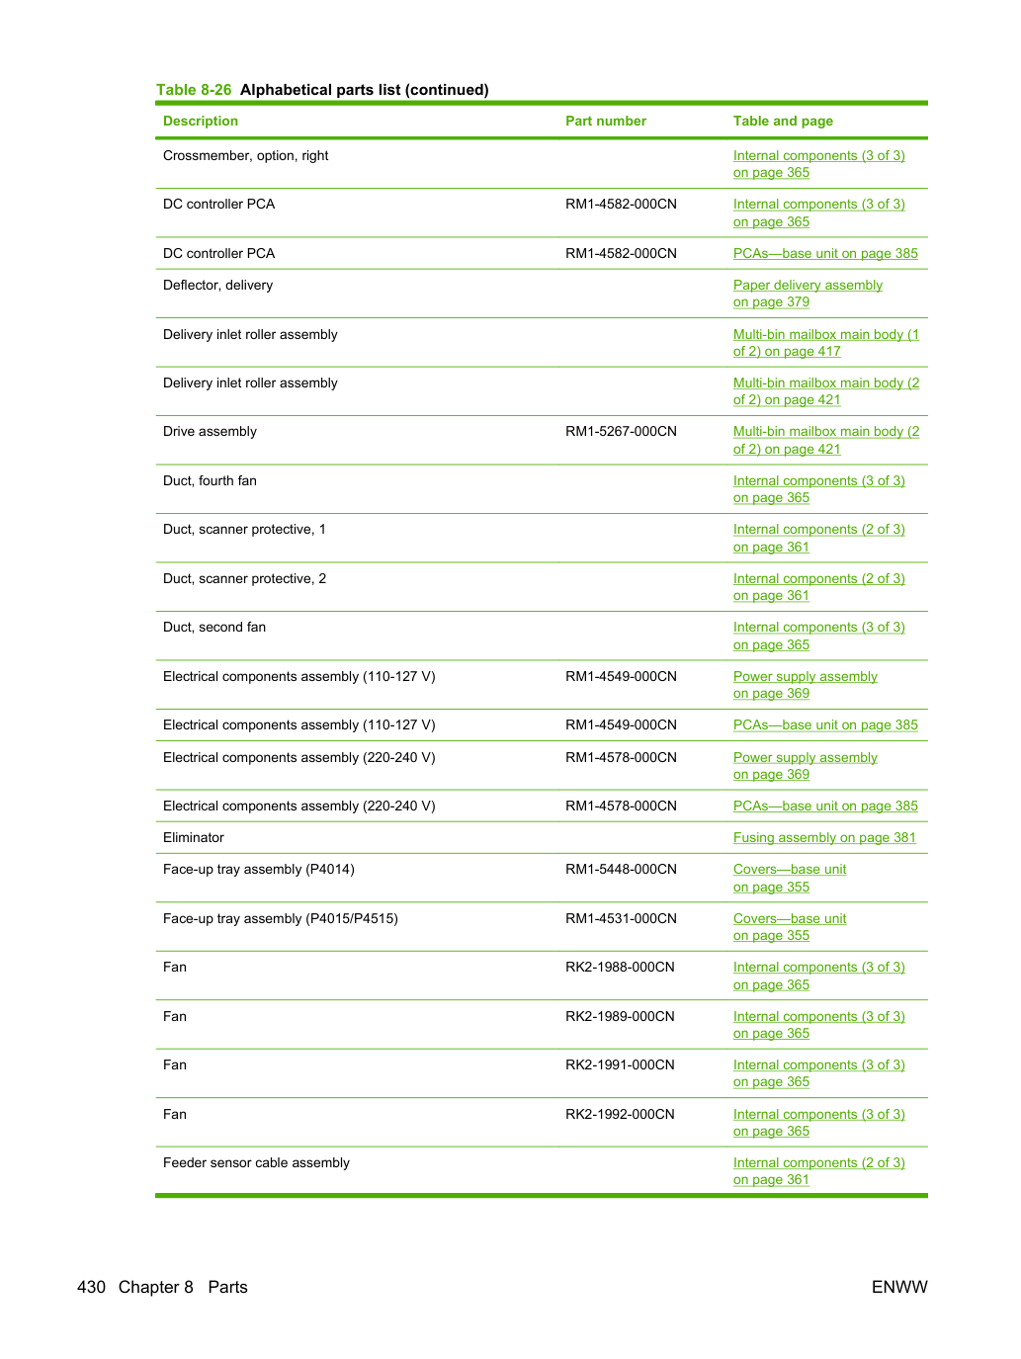Open Internal components link for Duct, second fan
This screenshot has width=1021, height=1359.
pos(818,636)
